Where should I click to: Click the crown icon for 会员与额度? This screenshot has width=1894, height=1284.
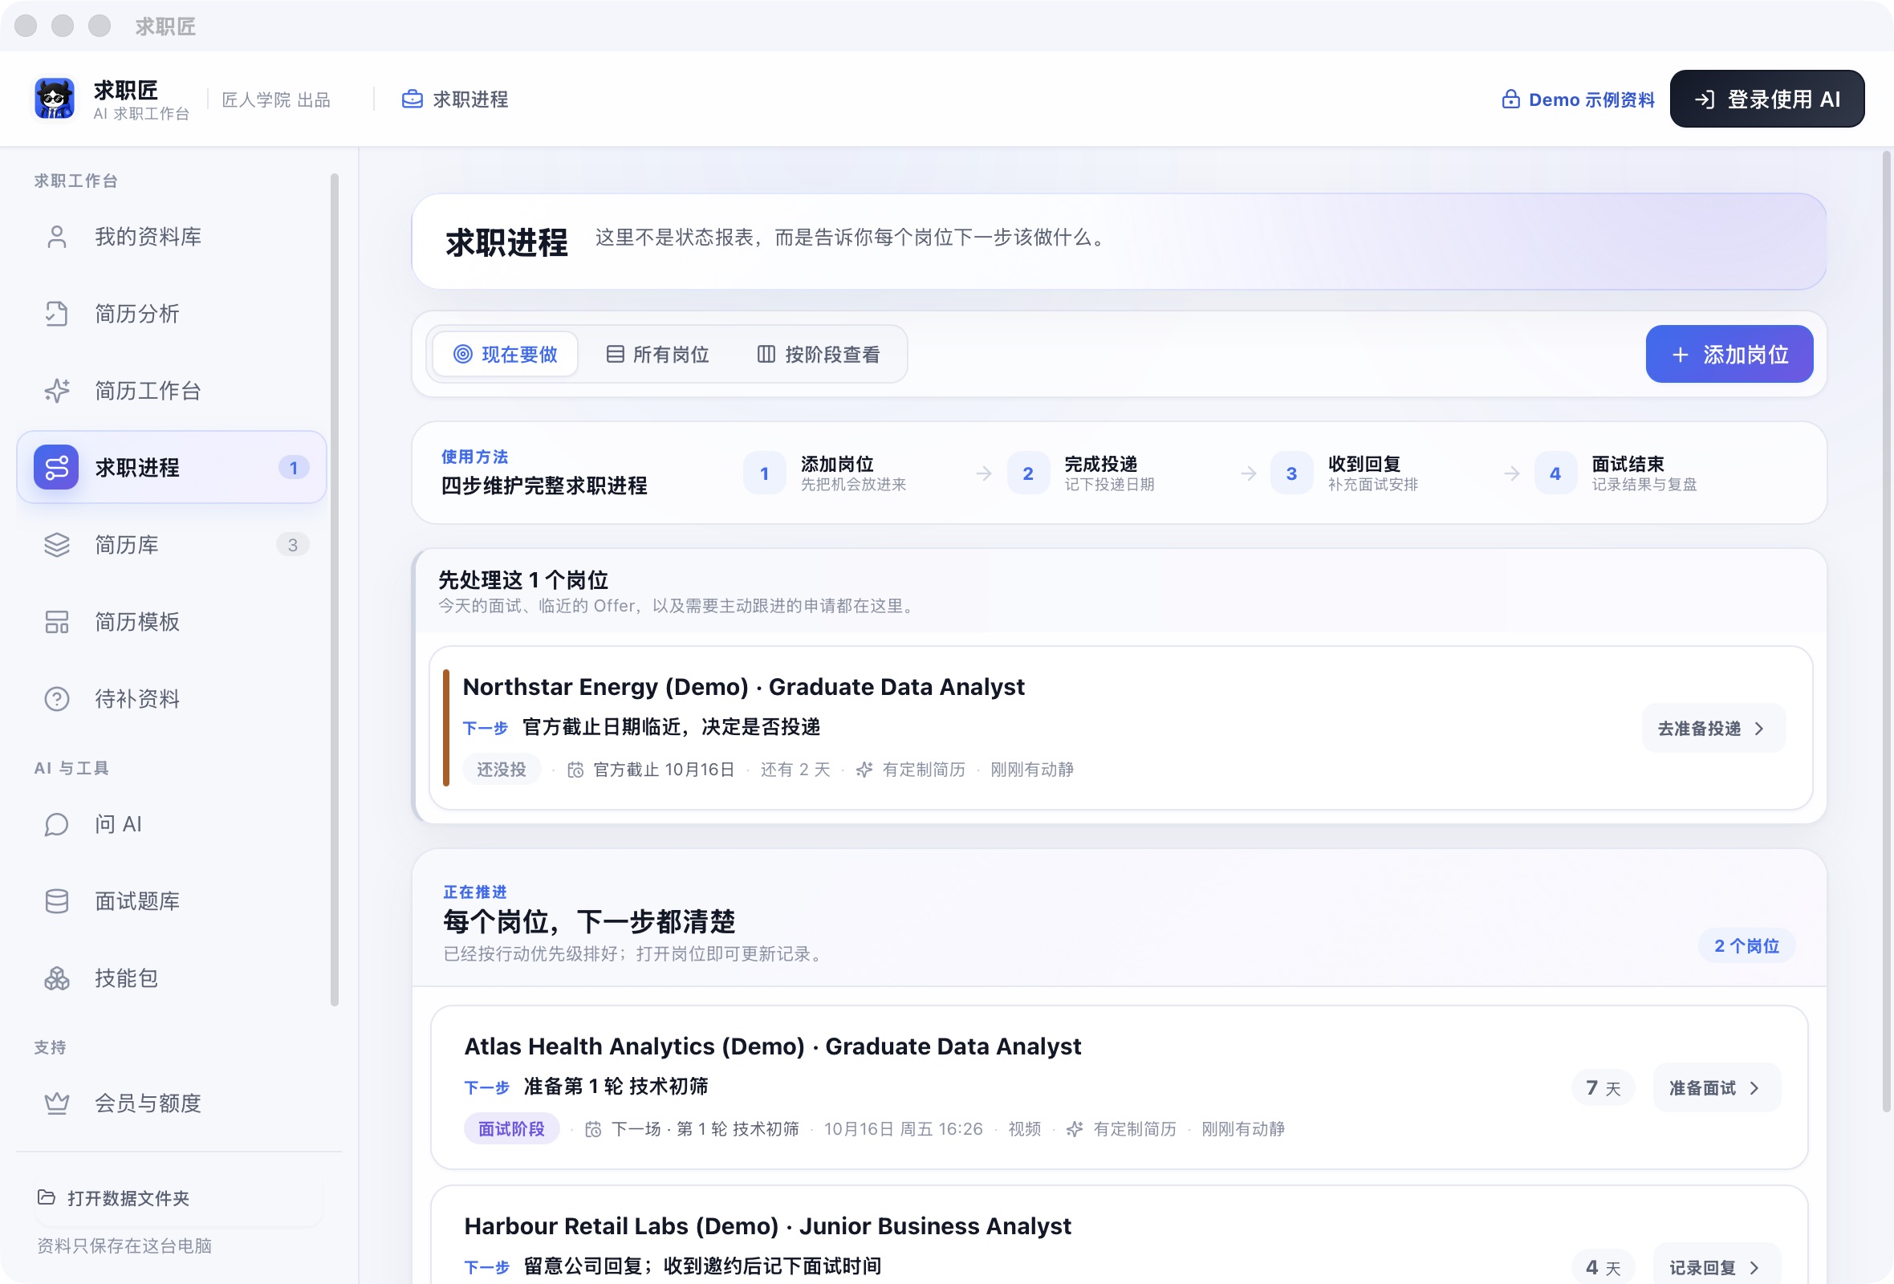pos(56,1103)
